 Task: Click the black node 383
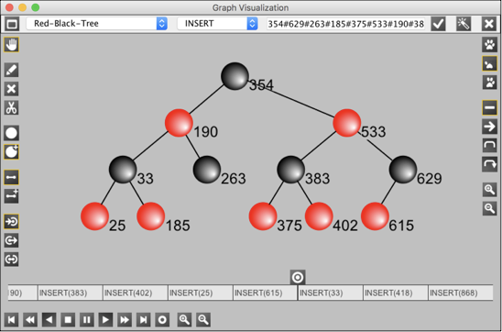(x=291, y=170)
